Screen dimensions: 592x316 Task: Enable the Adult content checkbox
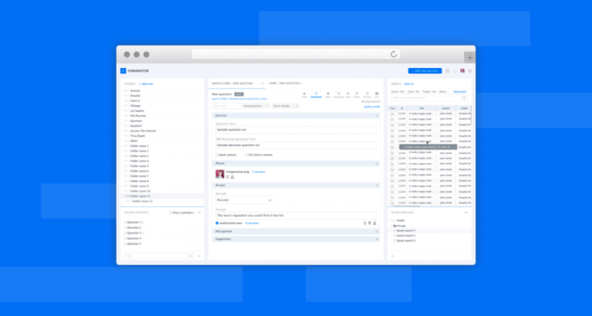point(216,155)
